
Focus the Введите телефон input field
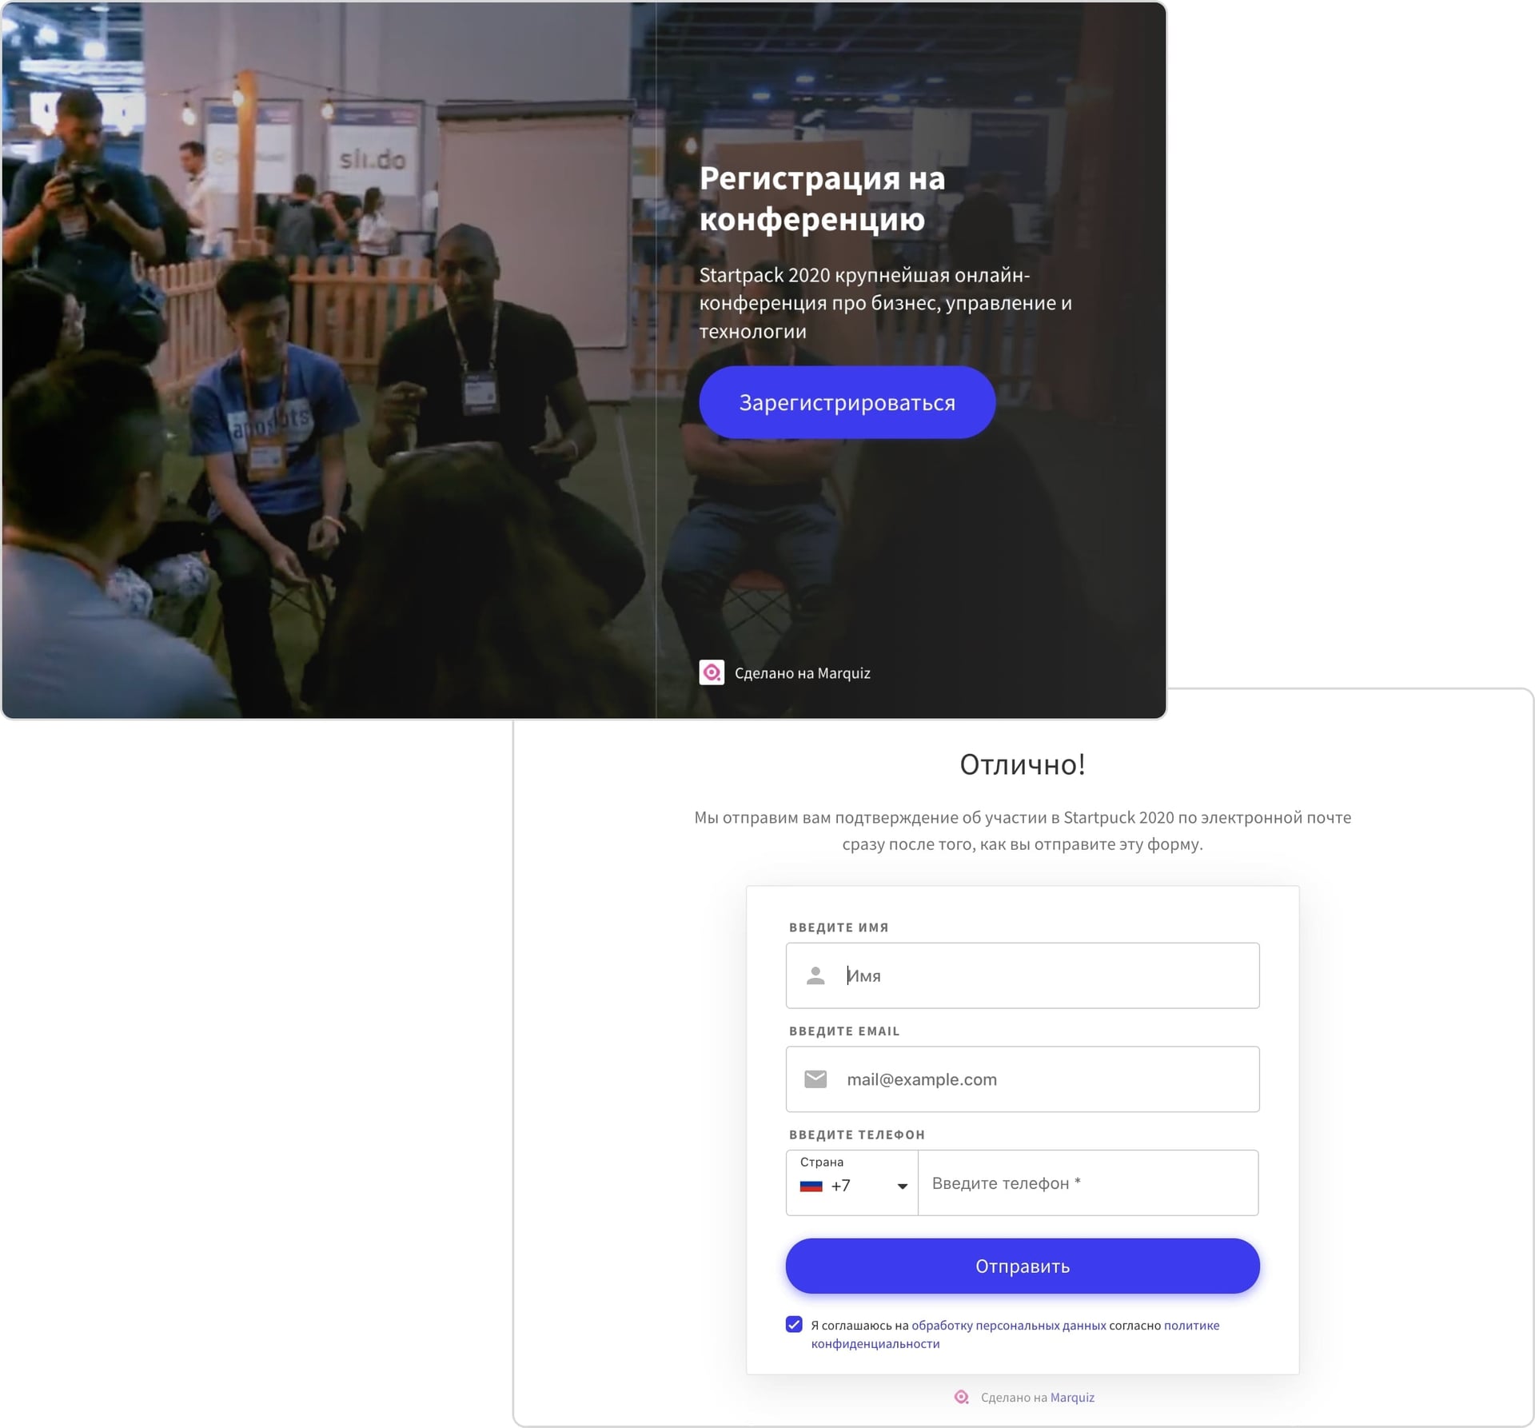pos(1088,1183)
